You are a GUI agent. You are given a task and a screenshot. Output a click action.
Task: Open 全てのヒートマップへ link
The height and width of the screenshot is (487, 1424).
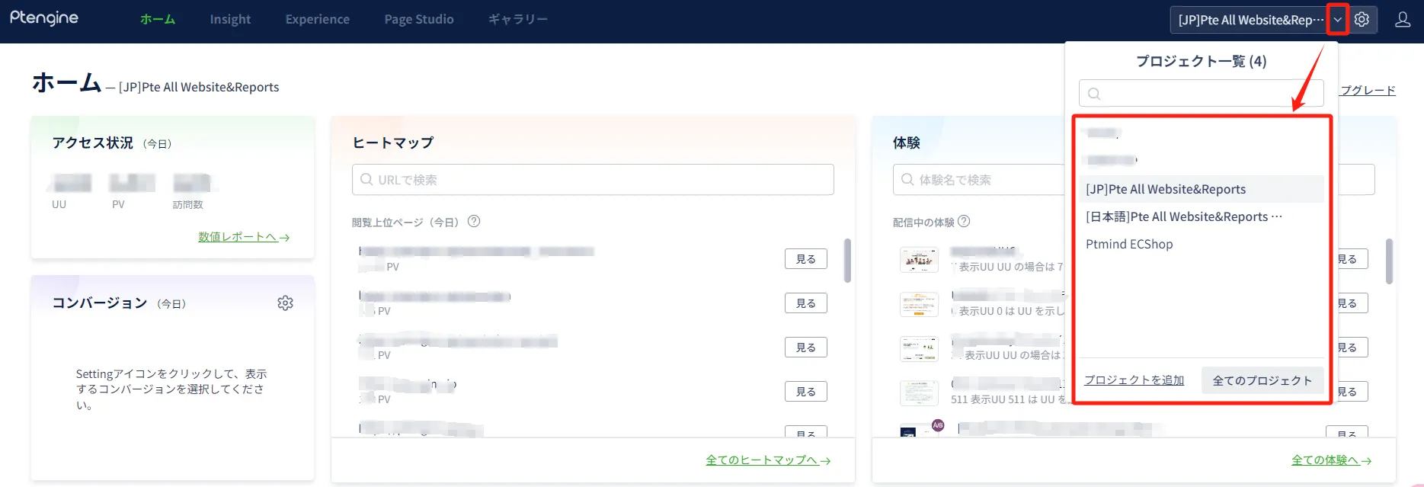(767, 460)
